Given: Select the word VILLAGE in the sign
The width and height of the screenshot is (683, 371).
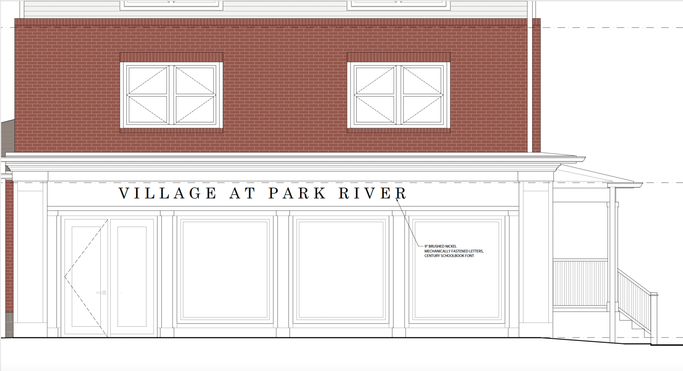Looking at the screenshot, I should click(168, 193).
